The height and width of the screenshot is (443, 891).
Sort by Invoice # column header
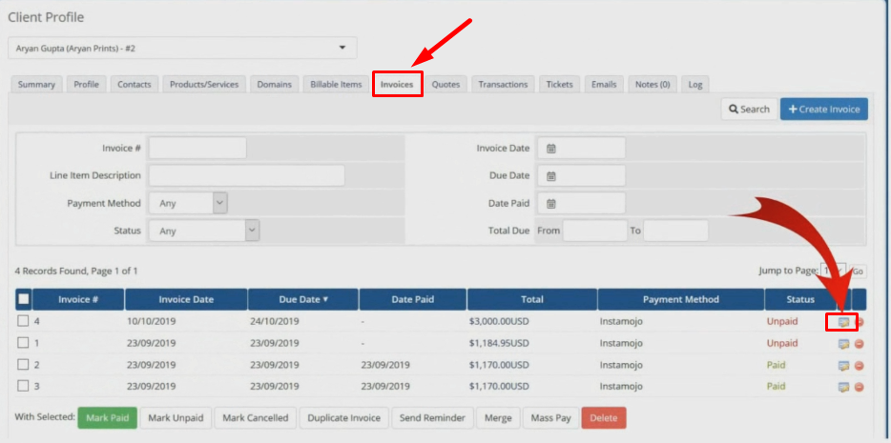(78, 299)
